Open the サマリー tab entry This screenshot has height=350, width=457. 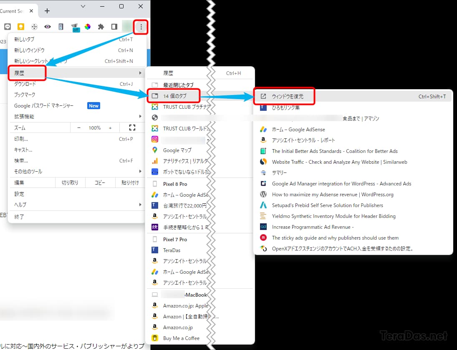[353, 173]
